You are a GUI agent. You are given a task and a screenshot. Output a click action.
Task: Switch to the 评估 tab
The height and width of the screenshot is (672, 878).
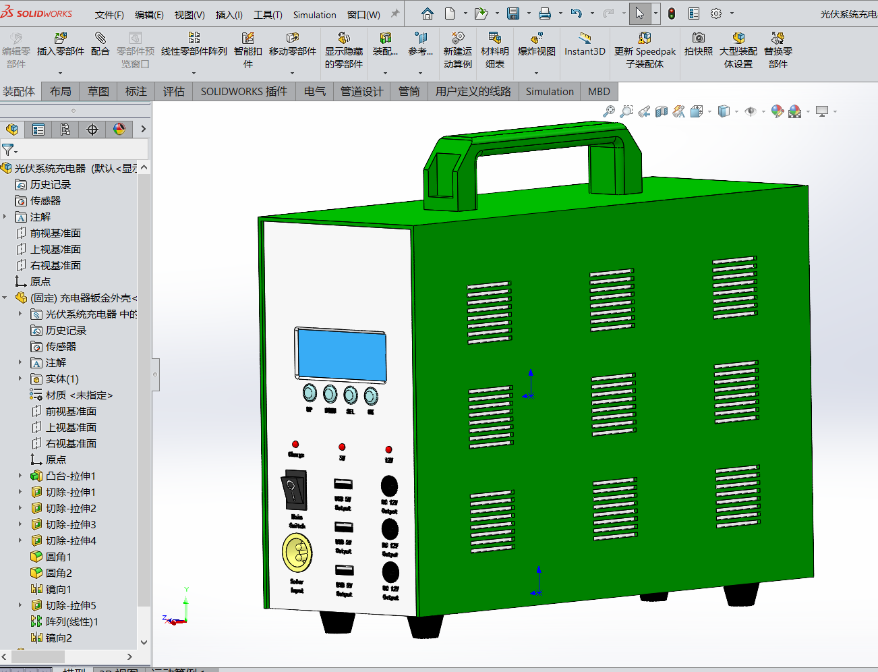point(173,92)
